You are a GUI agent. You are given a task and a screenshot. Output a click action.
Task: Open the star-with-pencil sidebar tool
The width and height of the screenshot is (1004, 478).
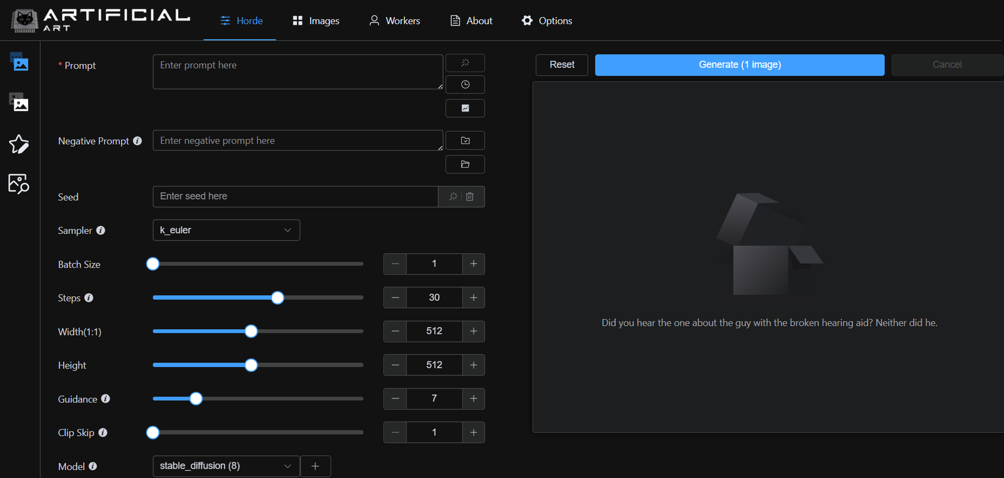click(x=19, y=144)
